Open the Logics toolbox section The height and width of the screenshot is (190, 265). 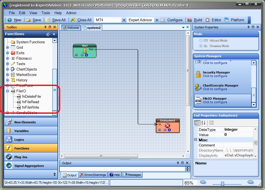coord(31,140)
